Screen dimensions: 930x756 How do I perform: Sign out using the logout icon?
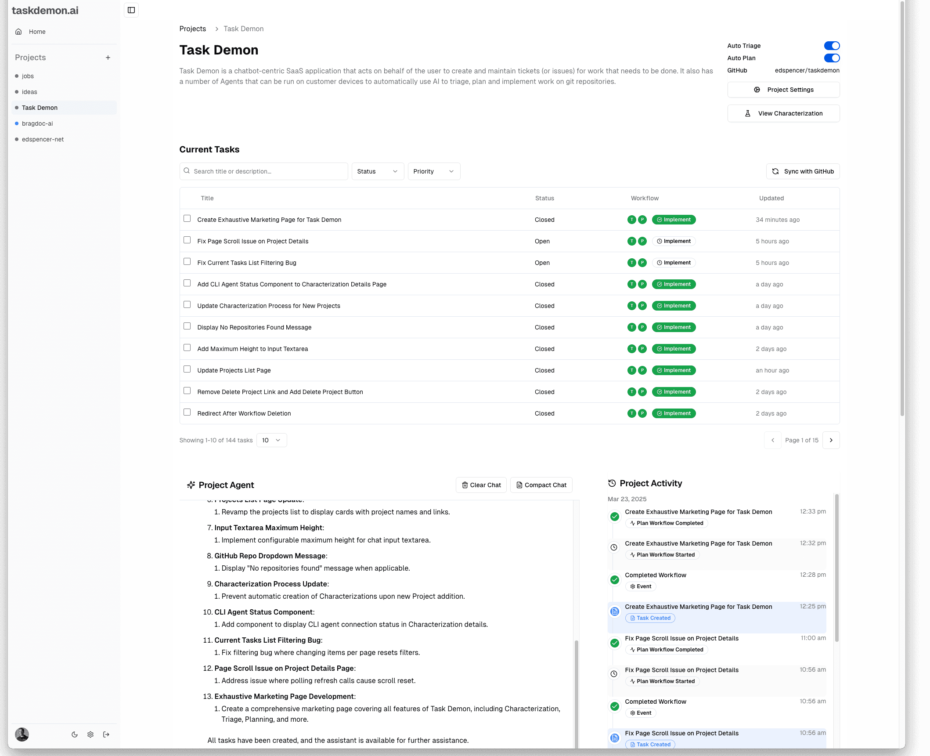(106, 734)
